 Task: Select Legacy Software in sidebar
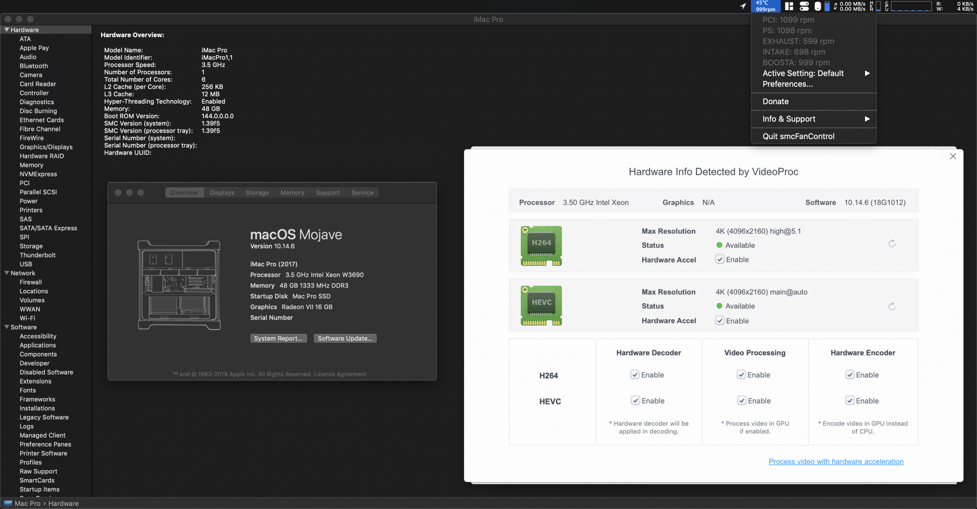click(44, 418)
